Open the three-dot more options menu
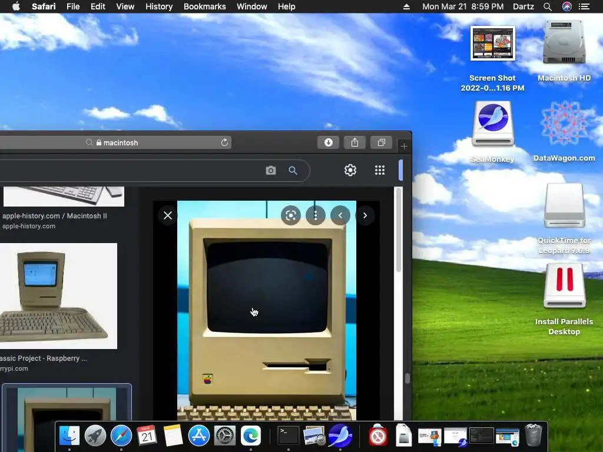This screenshot has width=603, height=452. click(316, 215)
